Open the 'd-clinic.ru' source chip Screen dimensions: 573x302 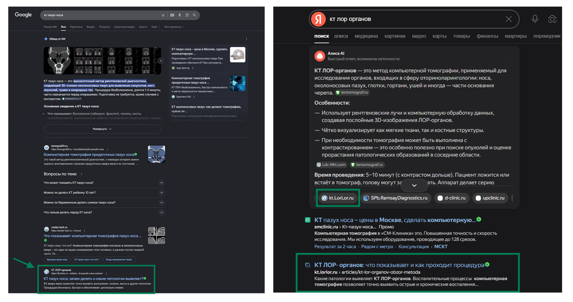pyautogui.click(x=452, y=198)
